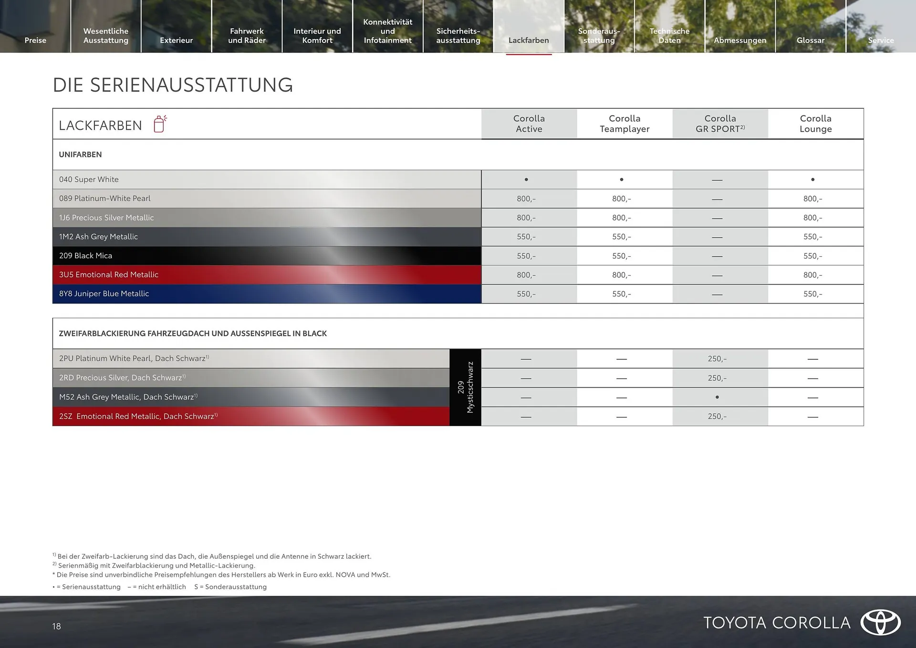The height and width of the screenshot is (648, 916).
Task: Click the spray can icon beside Lackfarben
Action: click(x=160, y=124)
